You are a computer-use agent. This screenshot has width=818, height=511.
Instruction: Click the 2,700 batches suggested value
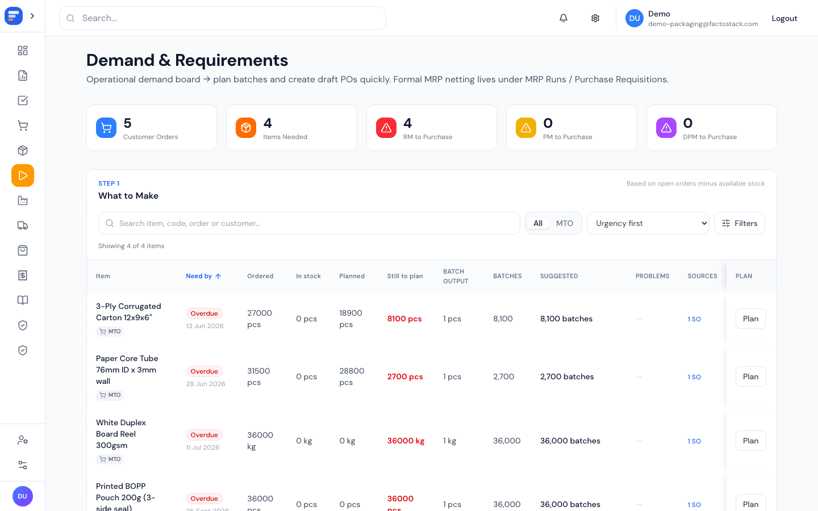[x=567, y=376]
